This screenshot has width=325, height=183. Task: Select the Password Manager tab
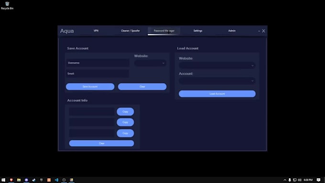point(164,31)
